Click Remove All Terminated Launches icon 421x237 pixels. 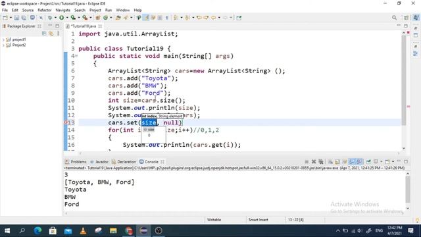click(320, 161)
